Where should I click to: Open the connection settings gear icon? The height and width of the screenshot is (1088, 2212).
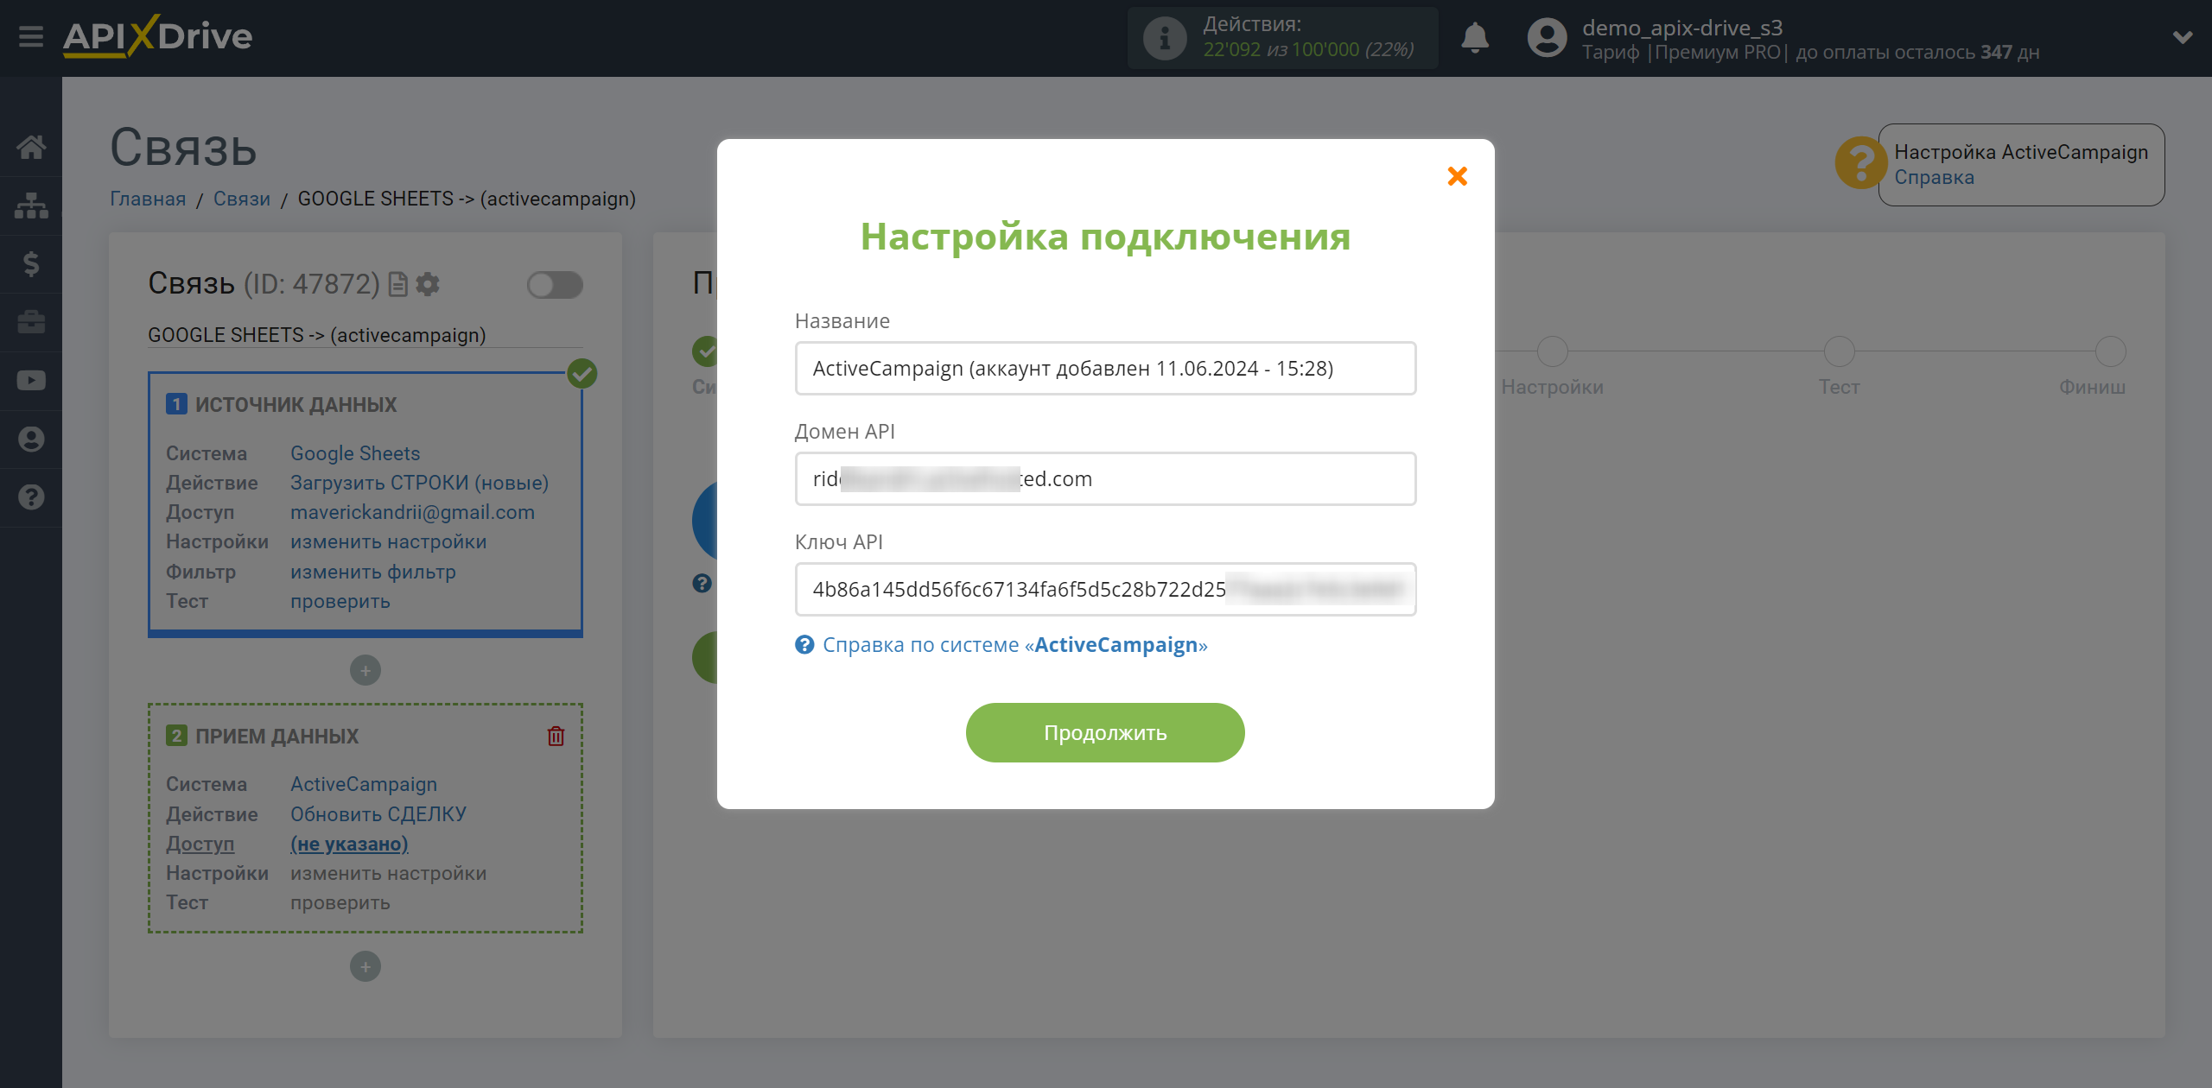click(428, 284)
